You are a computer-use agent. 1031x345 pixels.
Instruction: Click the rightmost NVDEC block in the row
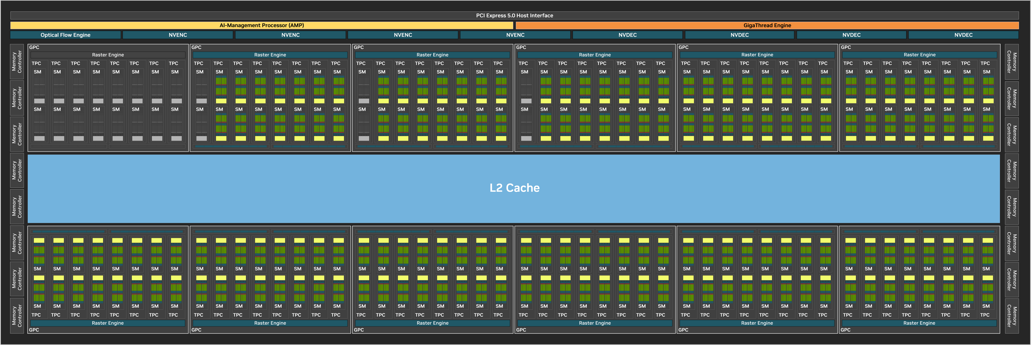pyautogui.click(x=963, y=35)
